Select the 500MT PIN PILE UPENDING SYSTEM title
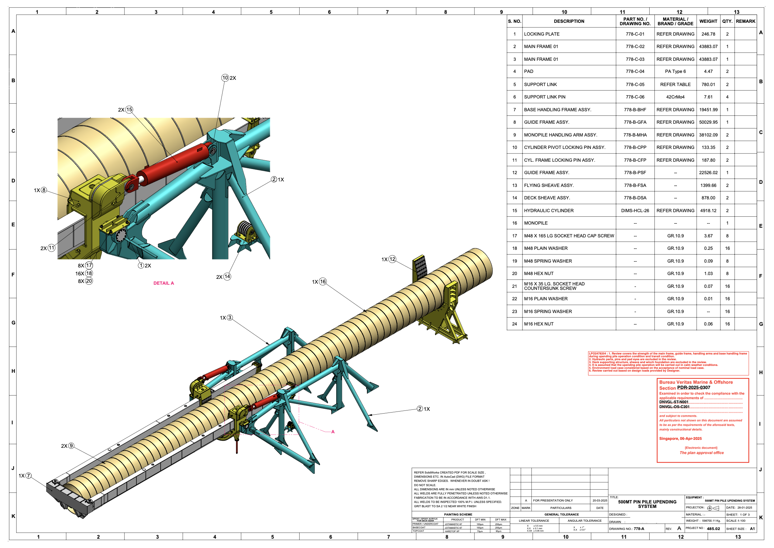The image size is (774, 548). click(x=647, y=504)
